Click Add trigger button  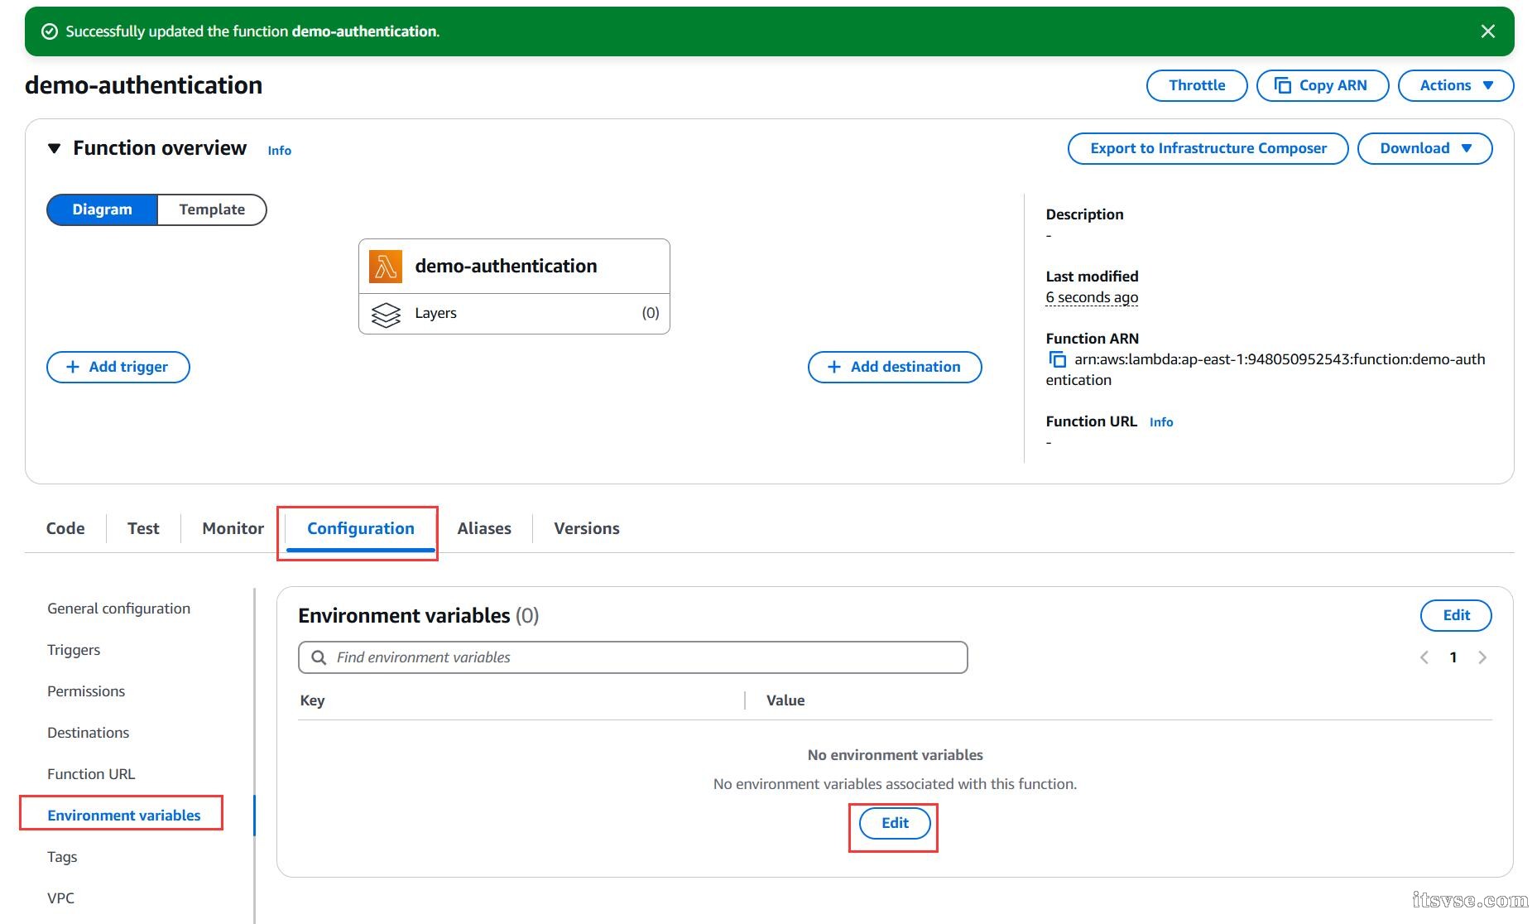coord(118,367)
